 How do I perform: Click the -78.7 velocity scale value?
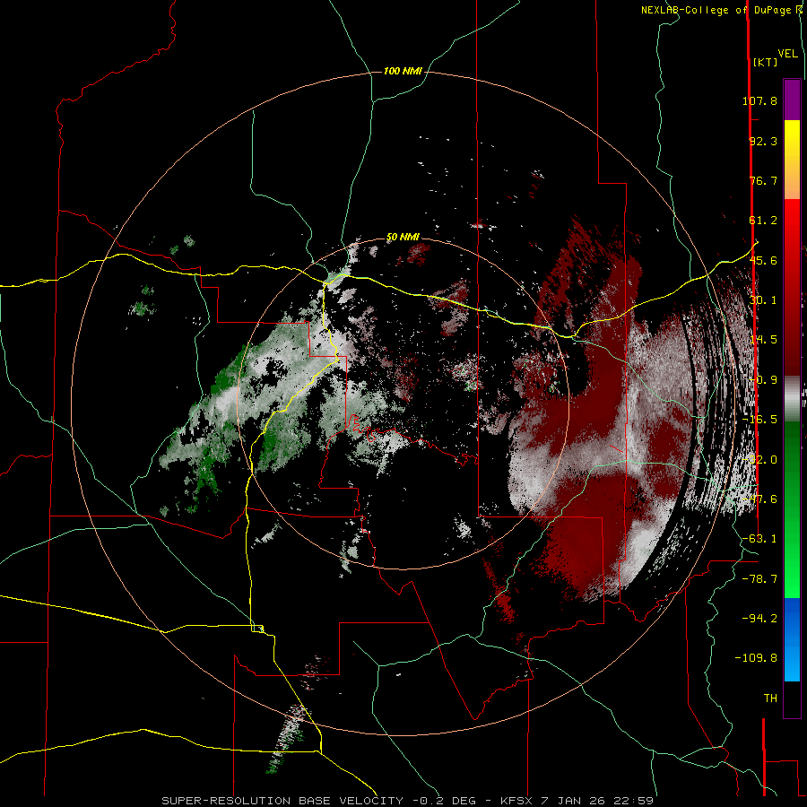pyautogui.click(x=759, y=579)
